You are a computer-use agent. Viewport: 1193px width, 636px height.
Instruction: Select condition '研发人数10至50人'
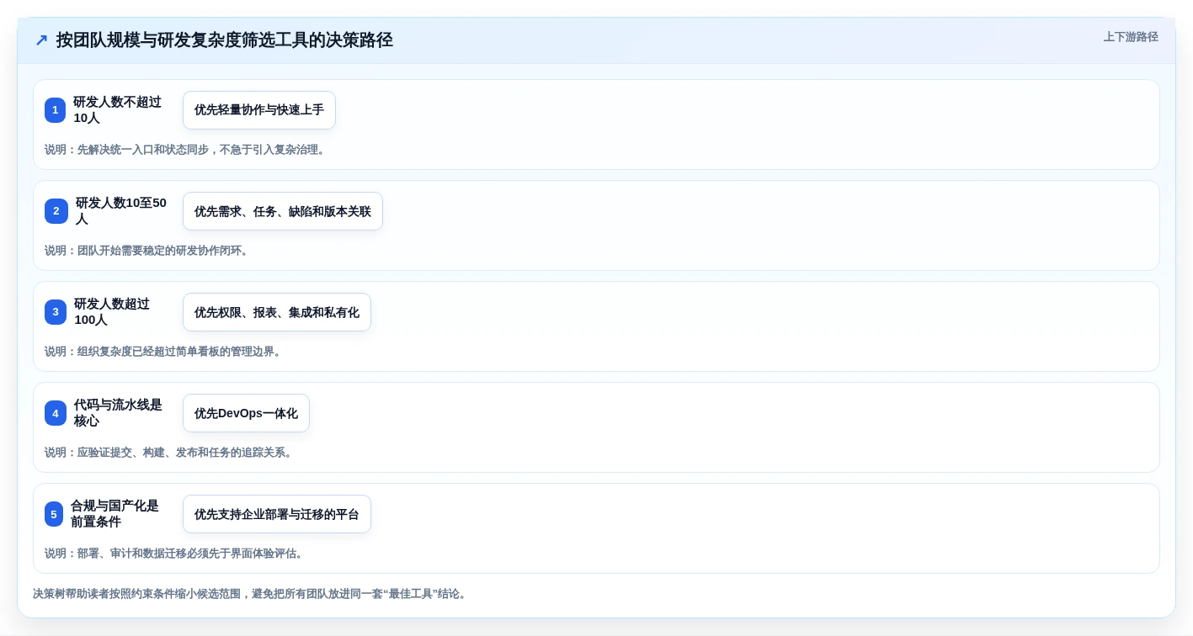pos(121,211)
